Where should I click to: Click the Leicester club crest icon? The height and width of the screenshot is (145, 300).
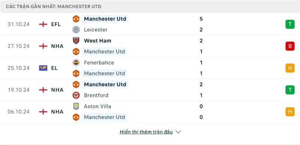(x=76, y=30)
